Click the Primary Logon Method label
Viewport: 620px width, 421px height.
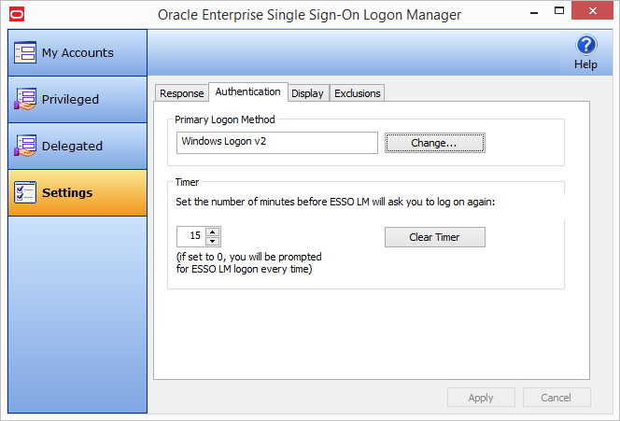click(x=225, y=119)
